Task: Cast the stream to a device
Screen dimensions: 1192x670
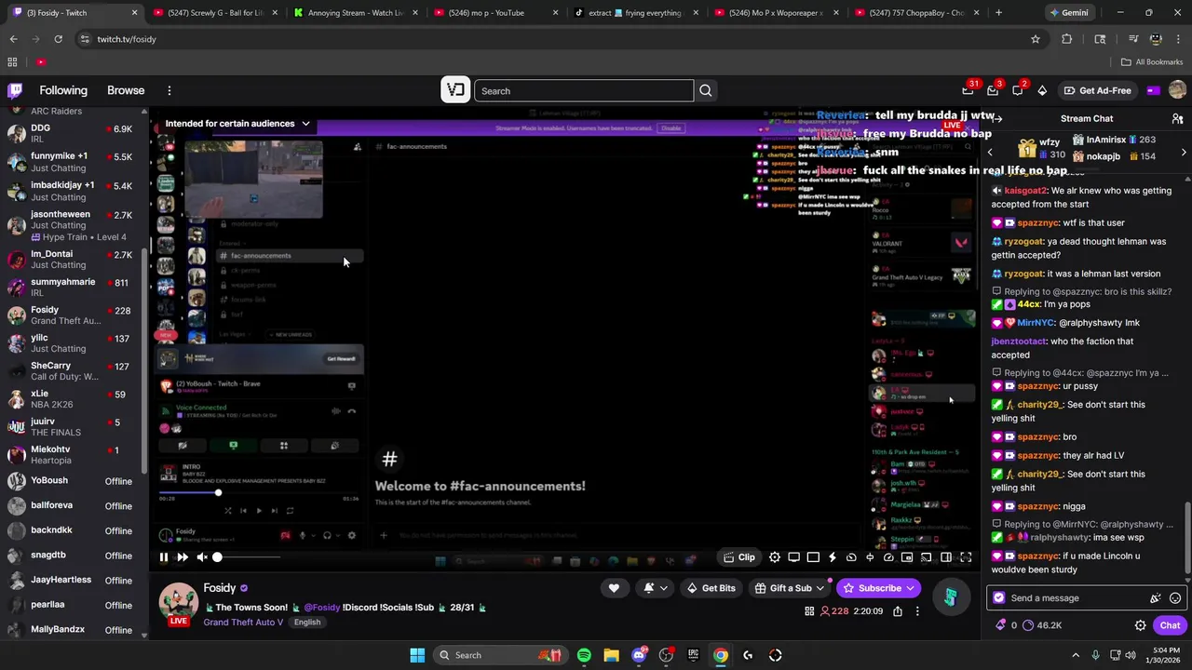Action: 927,557
